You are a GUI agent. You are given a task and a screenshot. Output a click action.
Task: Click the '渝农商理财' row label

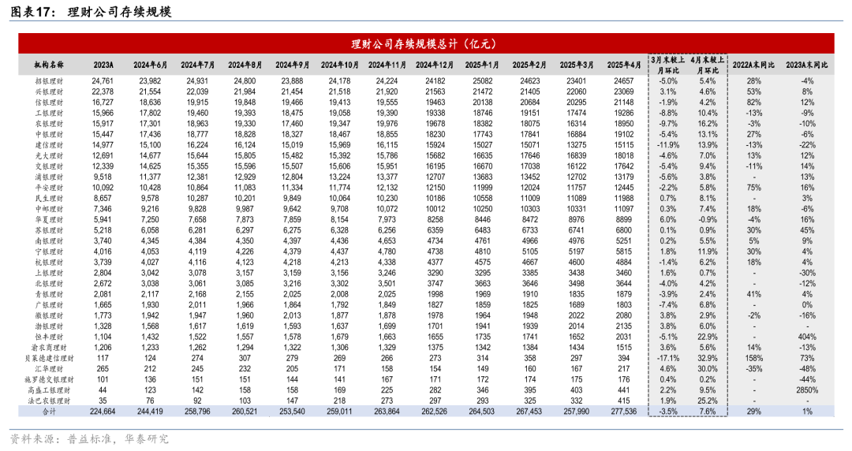49,347
